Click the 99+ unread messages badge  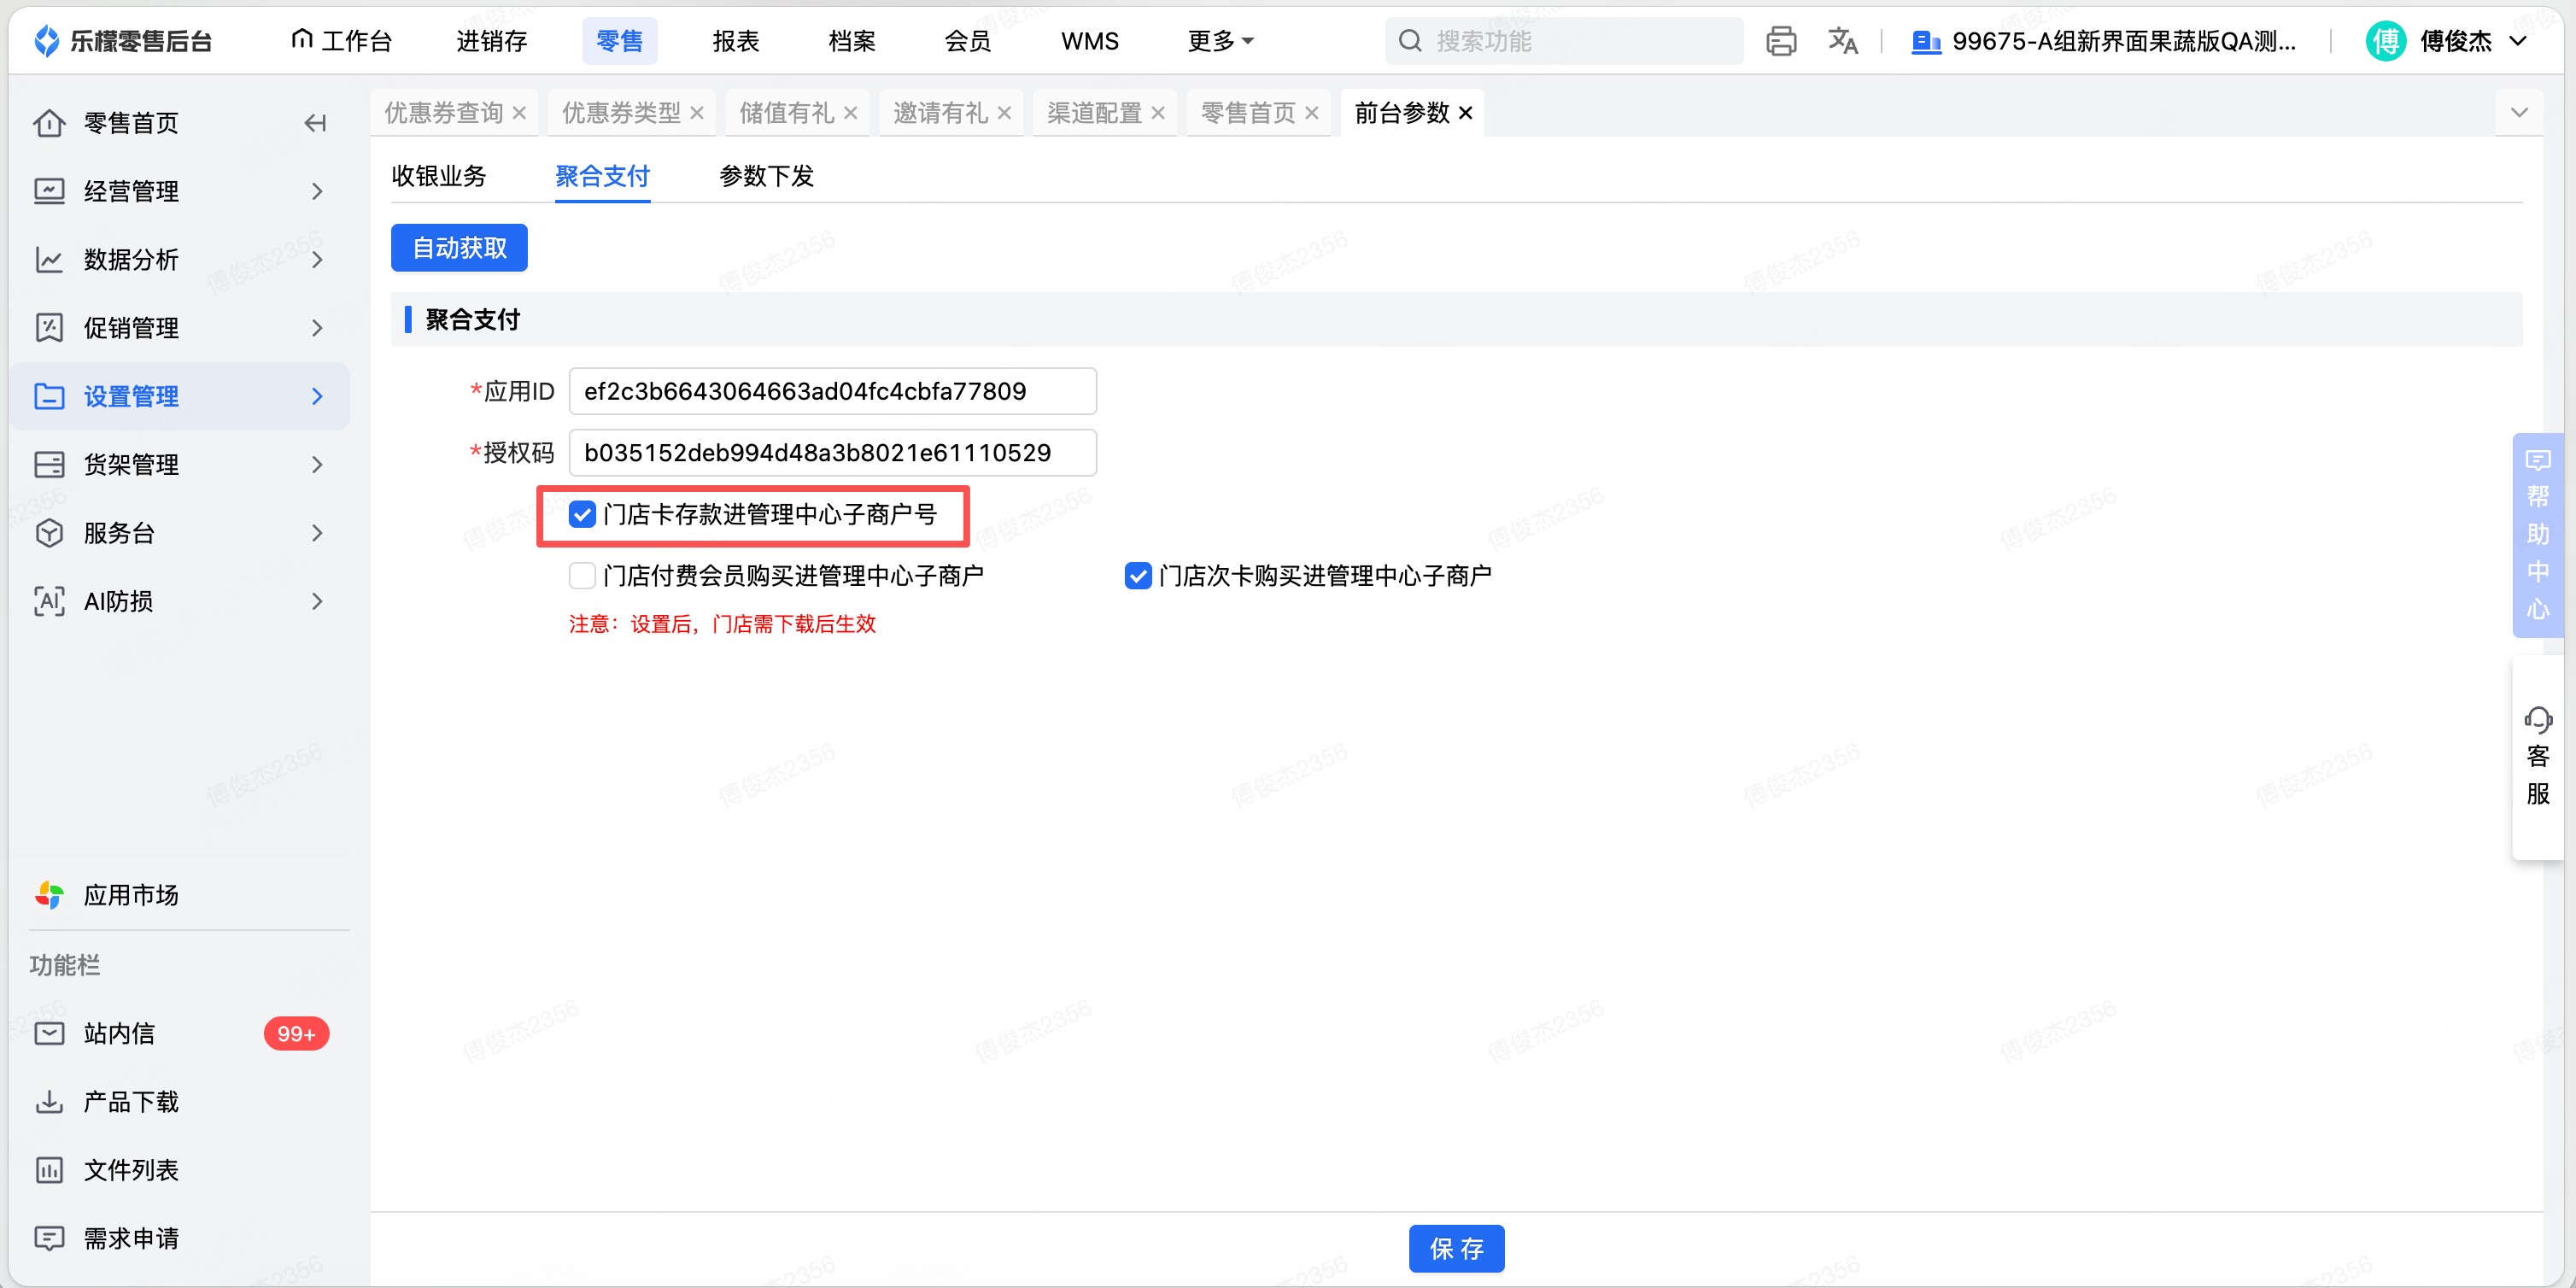[x=296, y=1033]
